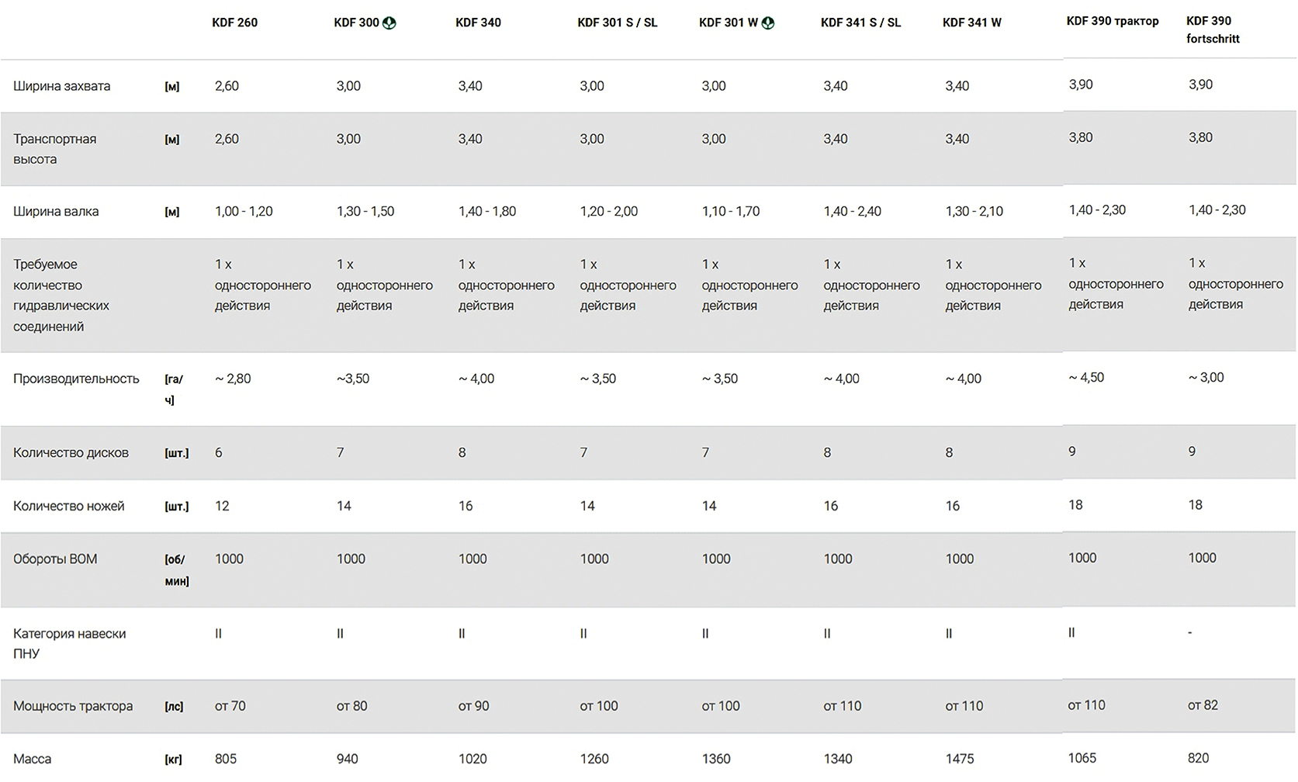Viewport: 1298px width, 782px height.
Task: Click the Обороты ВОМ row label
Action: (x=55, y=559)
